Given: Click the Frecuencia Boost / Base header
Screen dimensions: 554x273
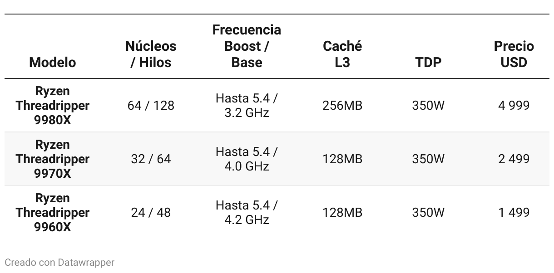Looking at the screenshot, I should pos(247,46).
